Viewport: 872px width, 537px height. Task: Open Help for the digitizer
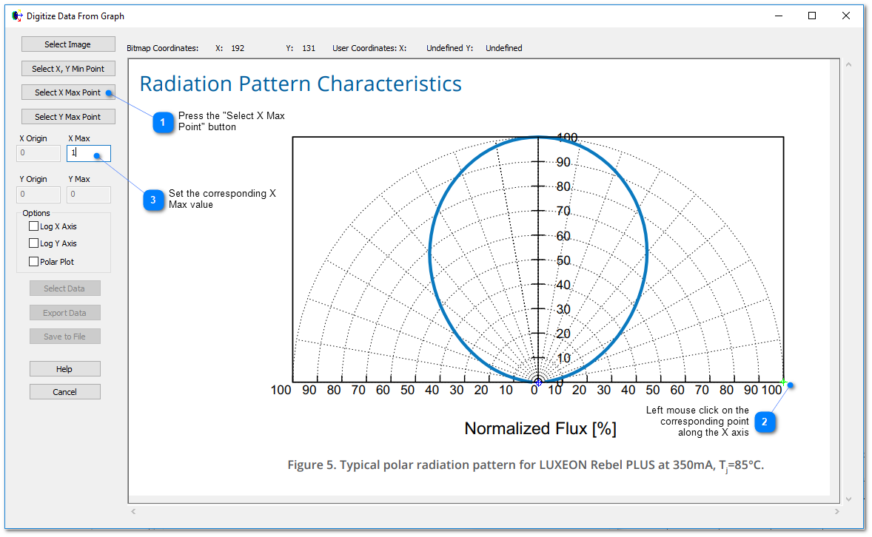tap(65, 369)
